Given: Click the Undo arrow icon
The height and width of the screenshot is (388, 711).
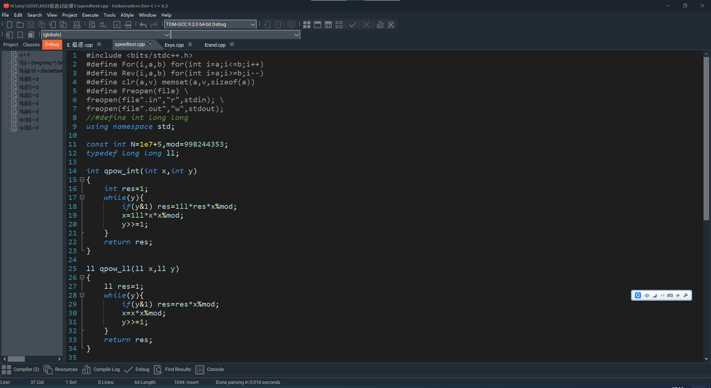Looking at the screenshot, I should tap(143, 24).
